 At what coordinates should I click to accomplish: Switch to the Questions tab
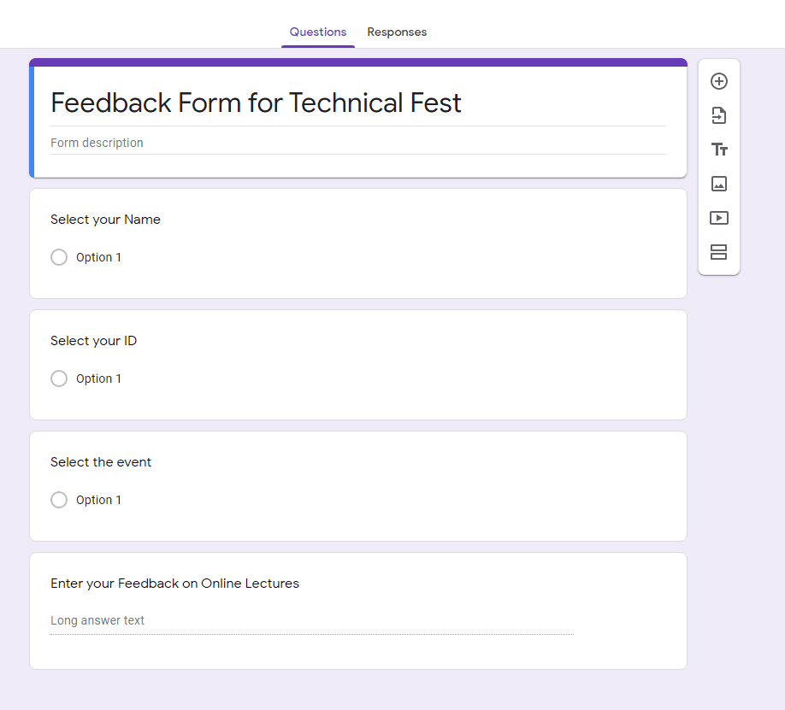(x=318, y=32)
